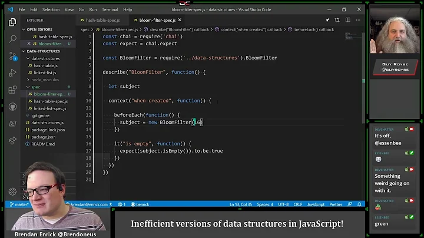The width and height of the screenshot is (424, 238).
Task: Change indentation via Spaces: 4
Action: point(265,204)
